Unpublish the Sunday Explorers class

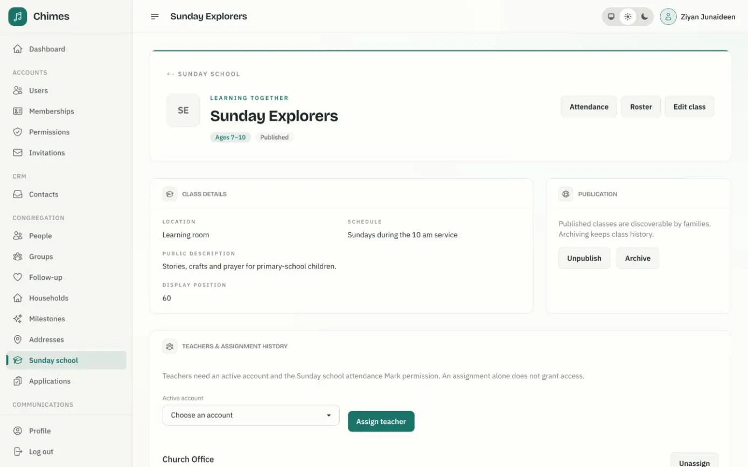[x=584, y=258]
